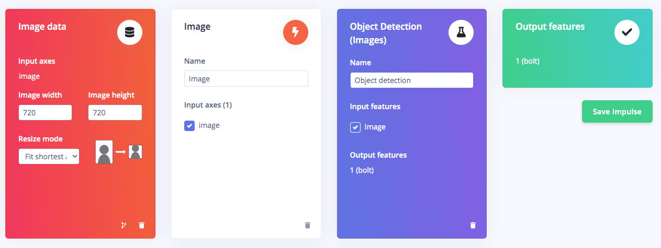The height and width of the screenshot is (248, 661).
Task: Delete the Image data block with trash icon
Action: (x=141, y=226)
